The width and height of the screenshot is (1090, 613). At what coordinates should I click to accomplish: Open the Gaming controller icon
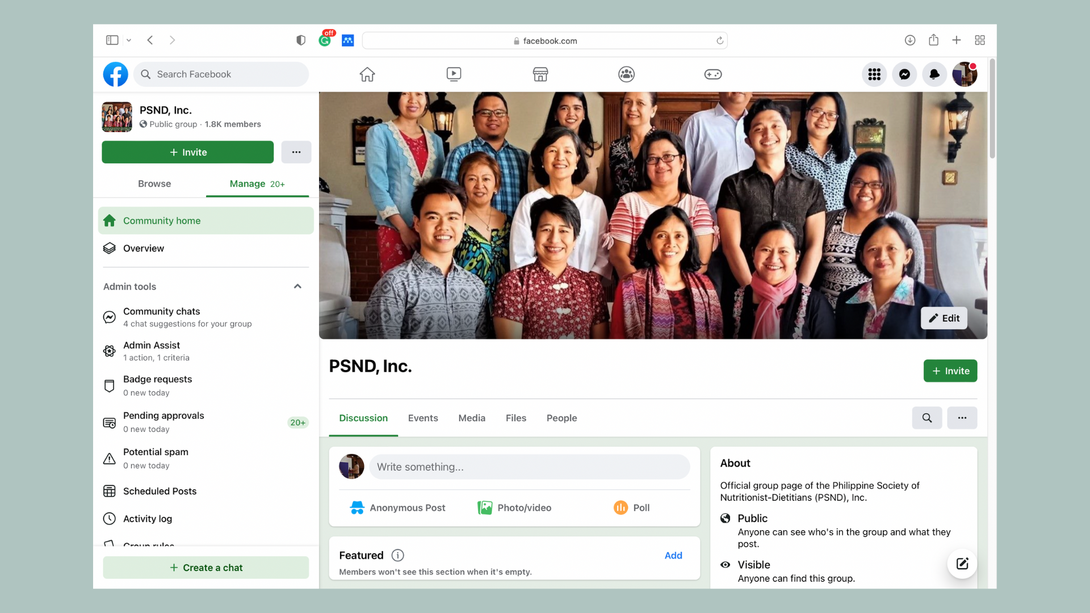point(712,74)
